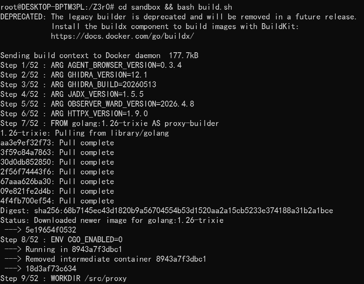Select the ENV CGO_ENABLED=0 step
This screenshot has height=284, width=364.
61,240
